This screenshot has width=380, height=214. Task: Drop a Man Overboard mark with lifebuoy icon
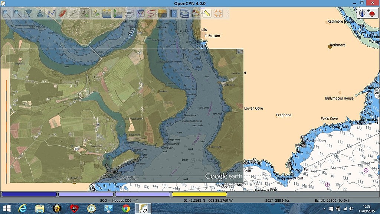tap(218, 13)
